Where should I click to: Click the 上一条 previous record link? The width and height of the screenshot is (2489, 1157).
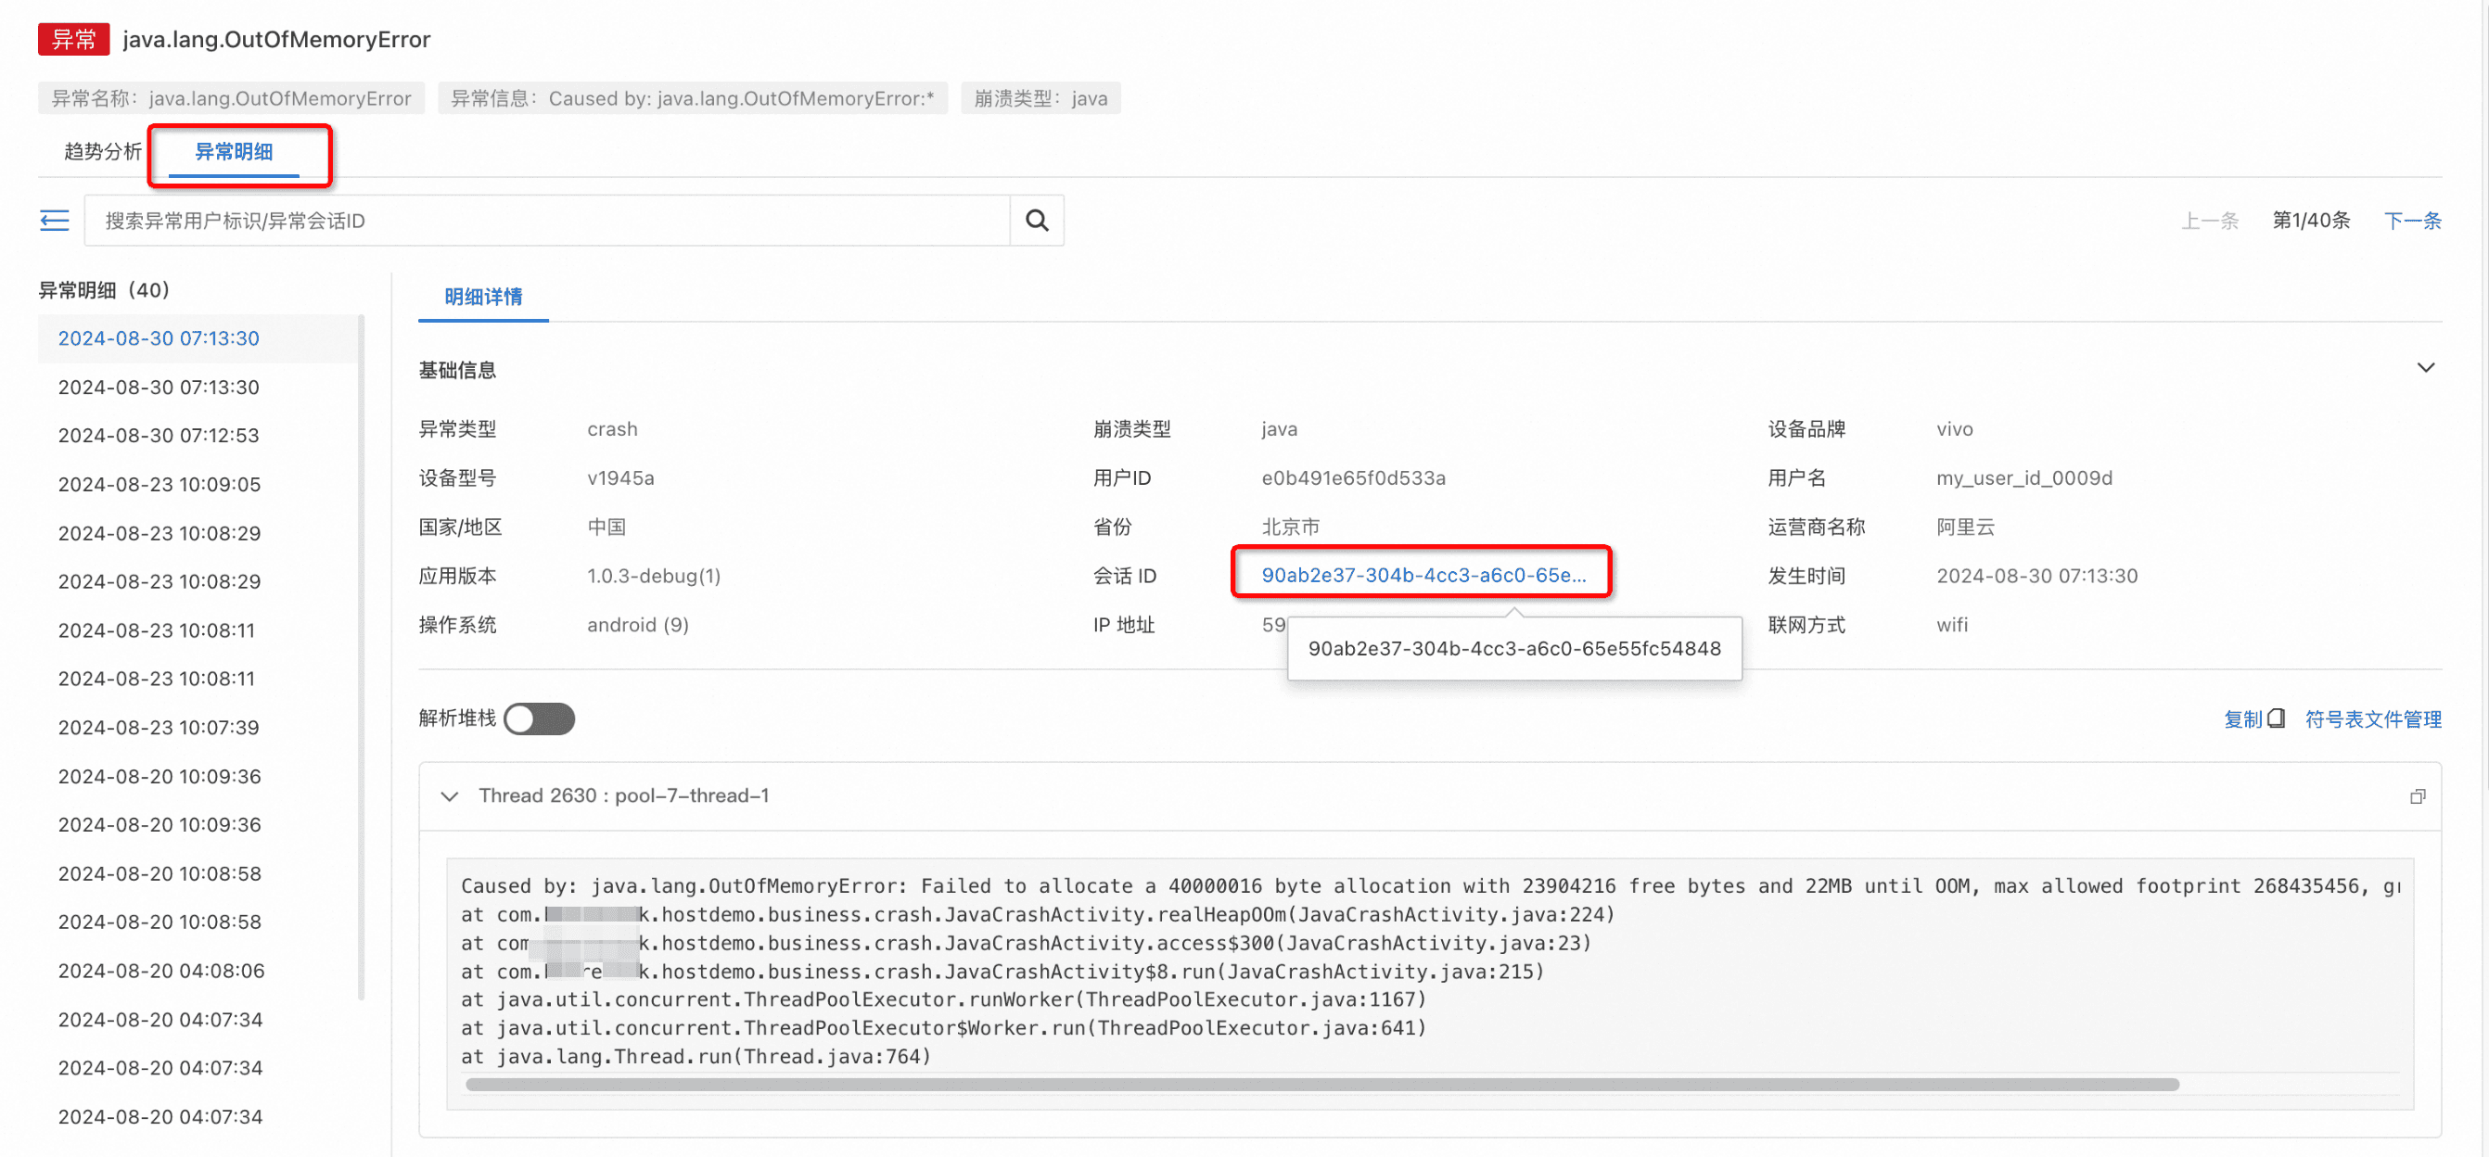click(x=2209, y=221)
